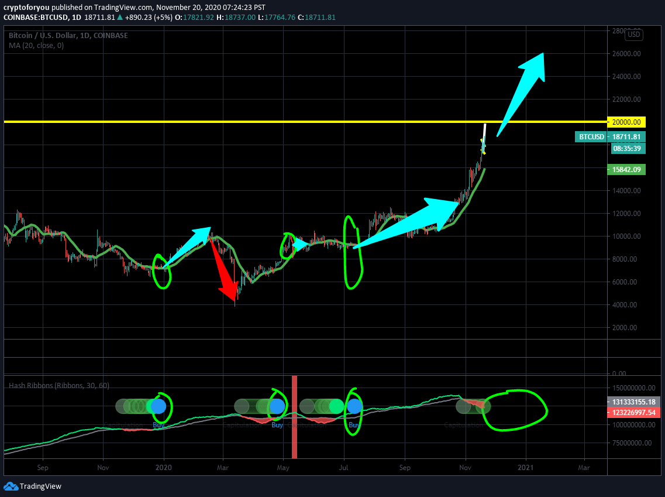This screenshot has height=497, width=665.
Task: Click the green up-triangle beside the +890.23 change
Action: click(x=120, y=18)
